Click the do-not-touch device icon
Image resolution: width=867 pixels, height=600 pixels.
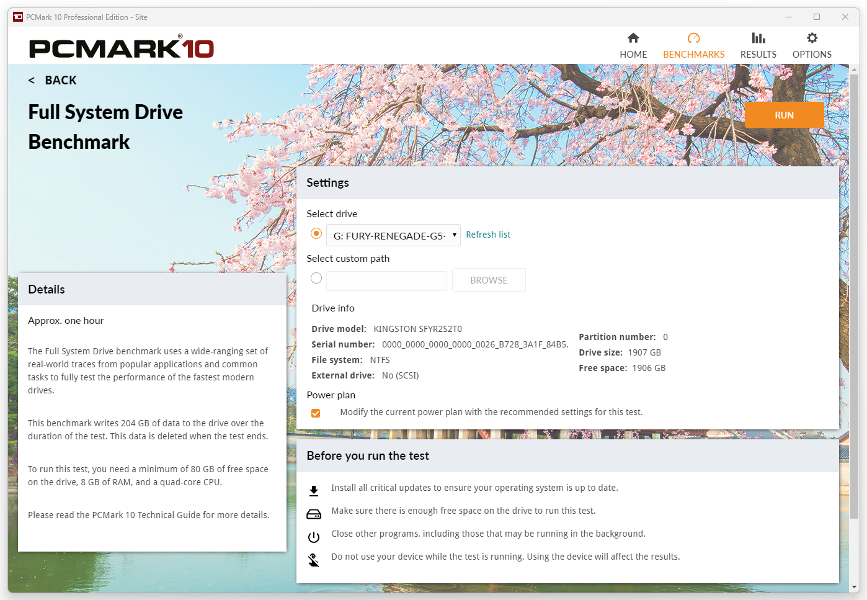314,560
